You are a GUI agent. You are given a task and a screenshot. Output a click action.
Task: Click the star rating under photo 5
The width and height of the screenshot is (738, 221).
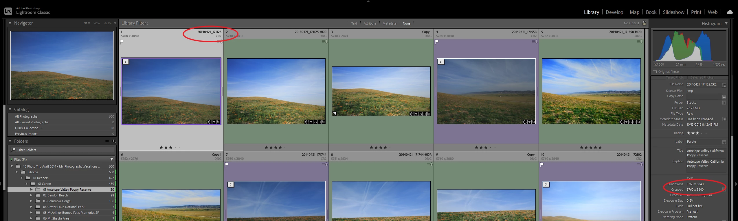coord(590,147)
